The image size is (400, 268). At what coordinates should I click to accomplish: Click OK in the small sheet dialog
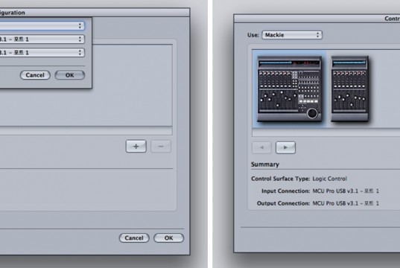pyautogui.click(x=69, y=75)
